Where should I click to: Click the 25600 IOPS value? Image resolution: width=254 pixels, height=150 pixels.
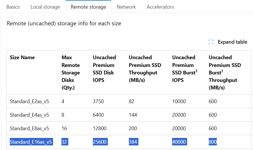pos(100,142)
